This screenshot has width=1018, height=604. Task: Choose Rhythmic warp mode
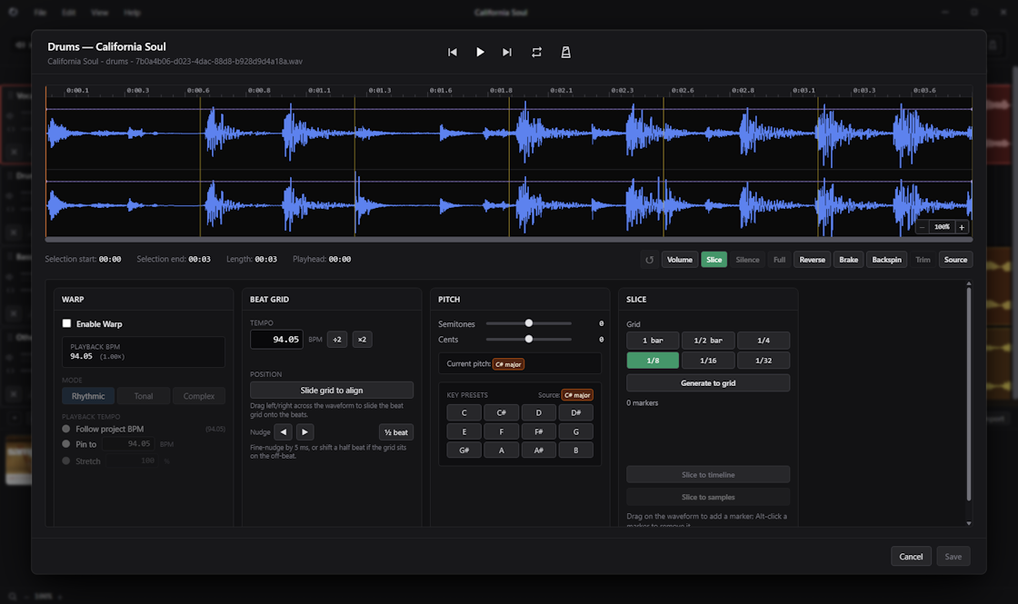(88, 396)
